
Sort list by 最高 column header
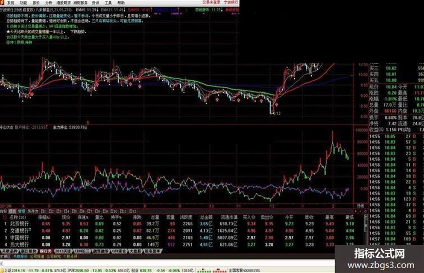pyautogui.click(x=329, y=217)
